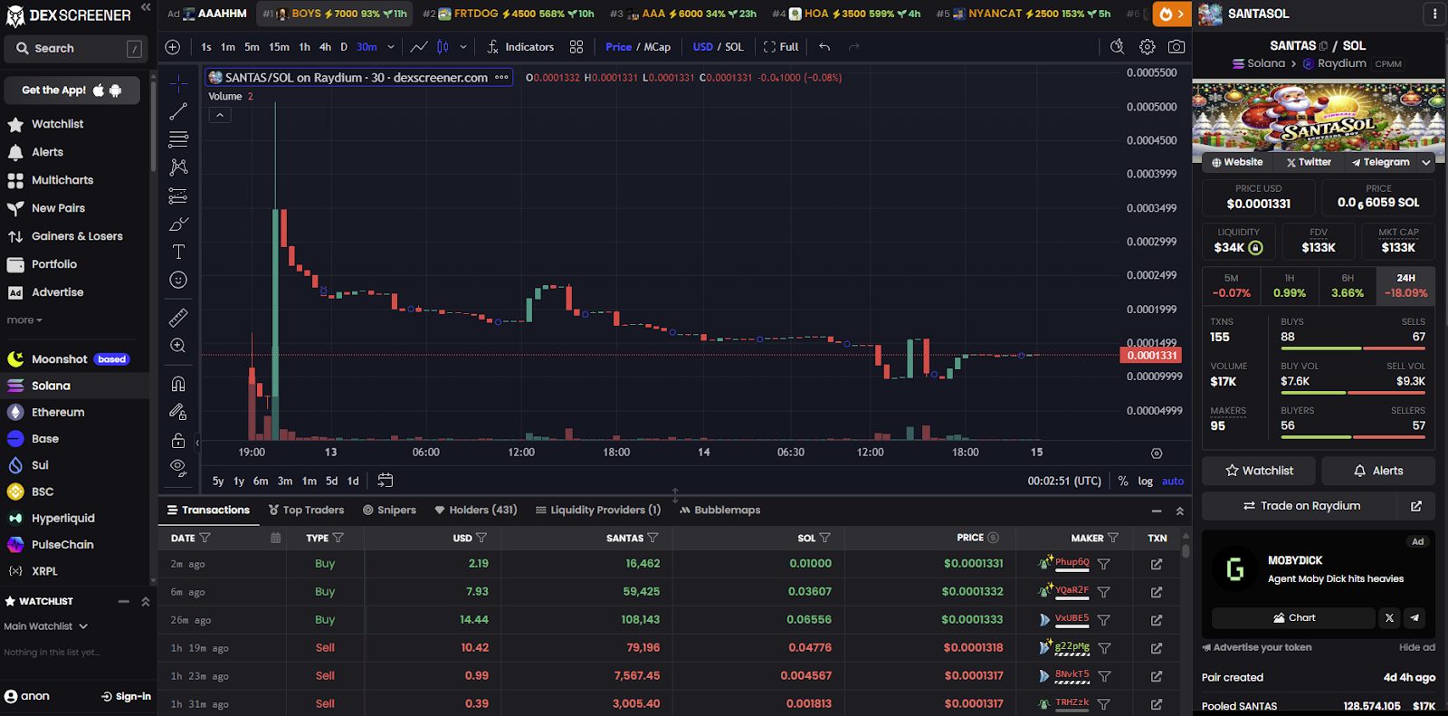This screenshot has width=1448, height=716.
Task: Filter transactions by maker Phup6Q
Action: point(1104,564)
